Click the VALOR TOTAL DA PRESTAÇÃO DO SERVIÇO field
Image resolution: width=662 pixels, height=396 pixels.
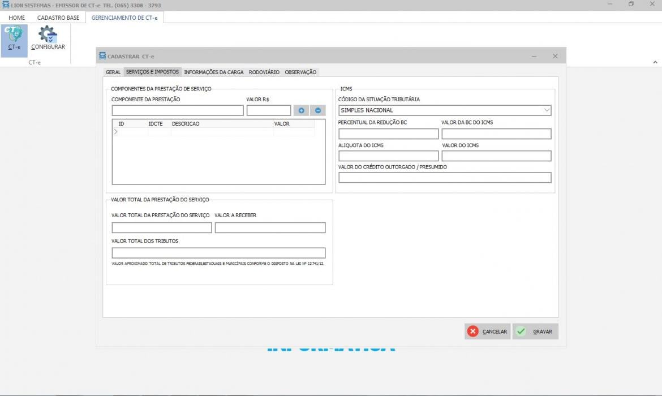tap(162, 227)
